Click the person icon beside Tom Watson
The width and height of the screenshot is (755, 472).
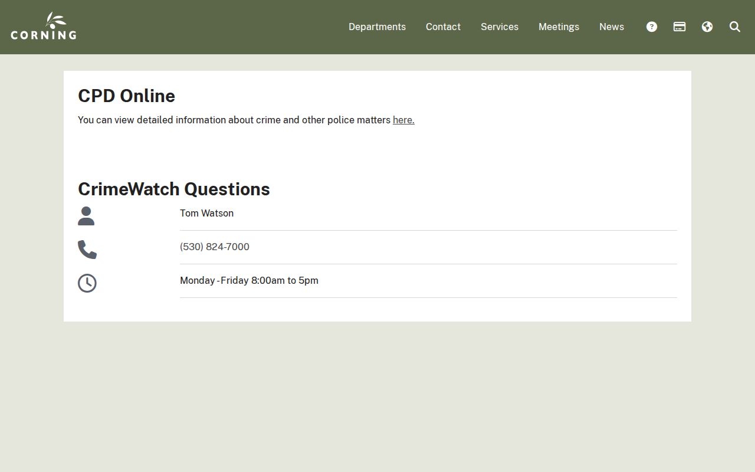86,216
